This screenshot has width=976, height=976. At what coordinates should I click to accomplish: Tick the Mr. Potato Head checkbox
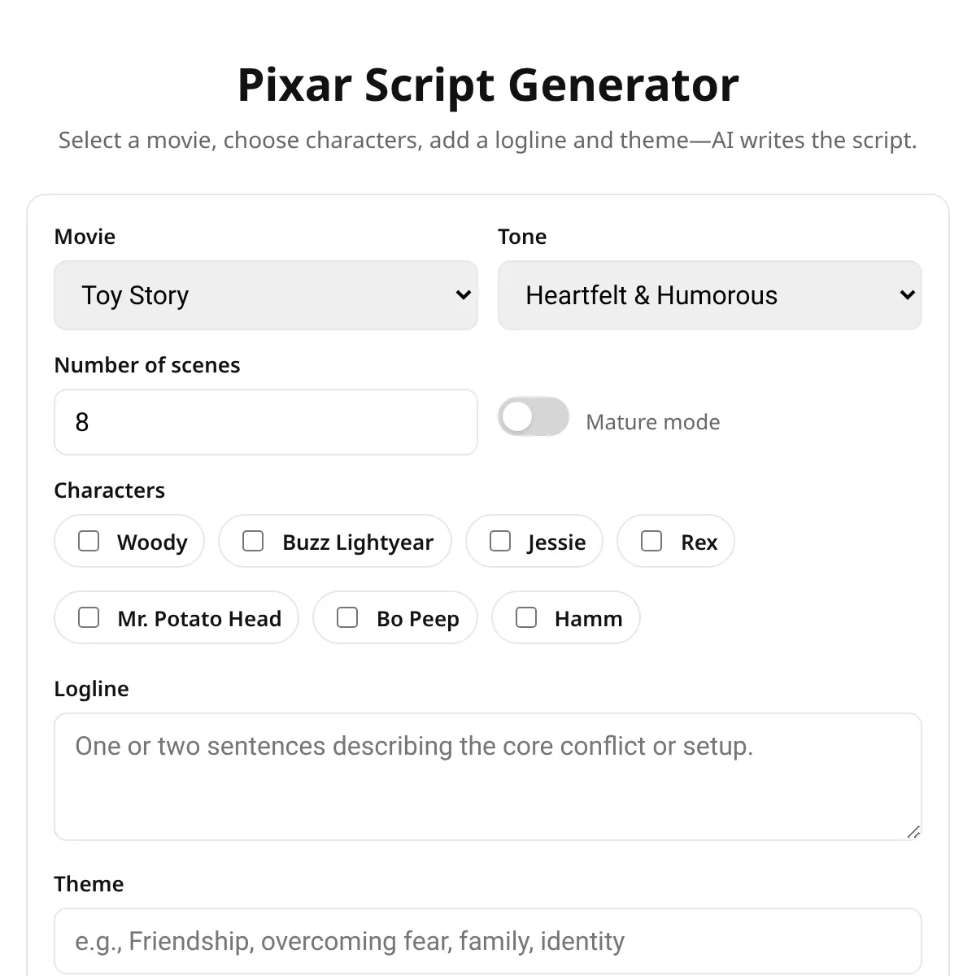click(x=89, y=617)
